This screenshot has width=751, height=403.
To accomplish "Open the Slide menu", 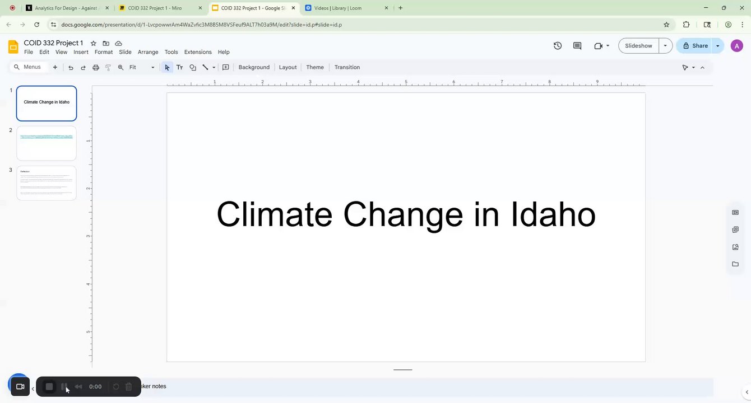I will (125, 52).
